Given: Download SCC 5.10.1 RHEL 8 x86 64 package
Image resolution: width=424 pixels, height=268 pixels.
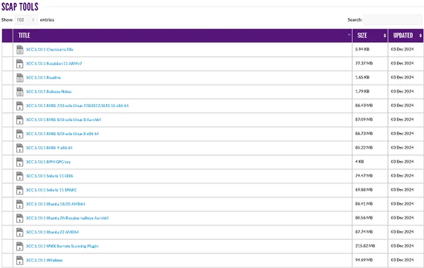Looking at the screenshot, I should pos(63,133).
